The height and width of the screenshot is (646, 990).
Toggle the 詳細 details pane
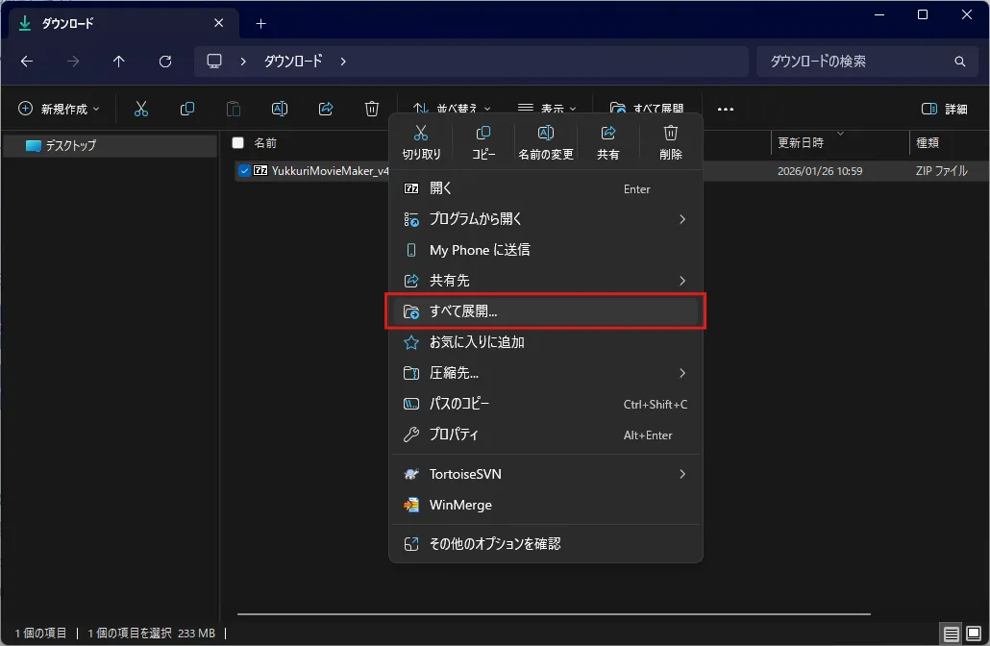pyautogui.click(x=945, y=109)
